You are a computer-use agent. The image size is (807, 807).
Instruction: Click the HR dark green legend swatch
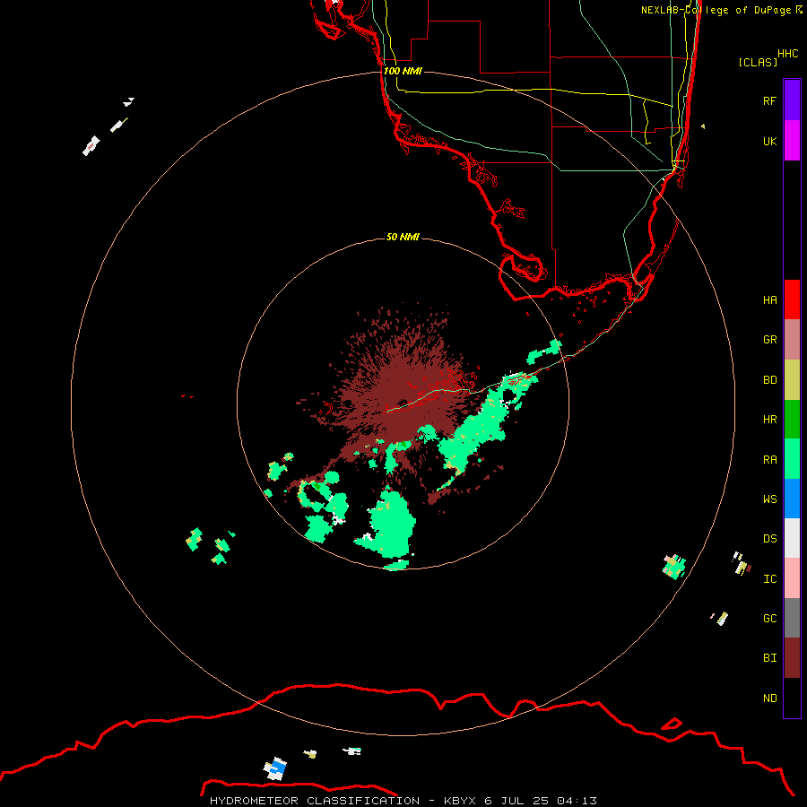792,420
